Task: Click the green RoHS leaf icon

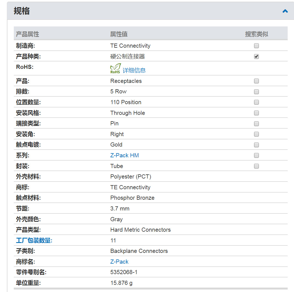Action: pos(116,68)
